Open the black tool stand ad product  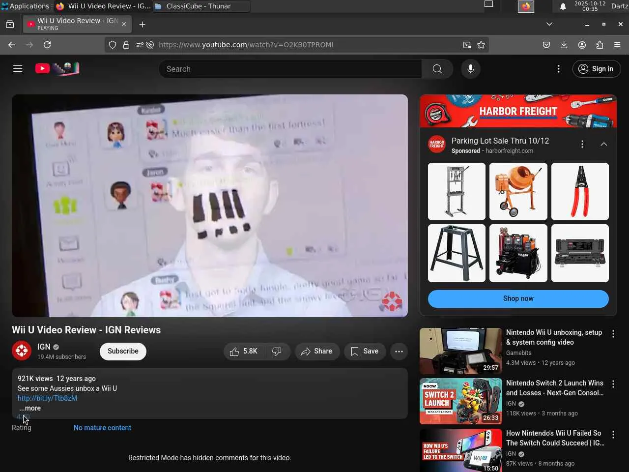click(457, 253)
